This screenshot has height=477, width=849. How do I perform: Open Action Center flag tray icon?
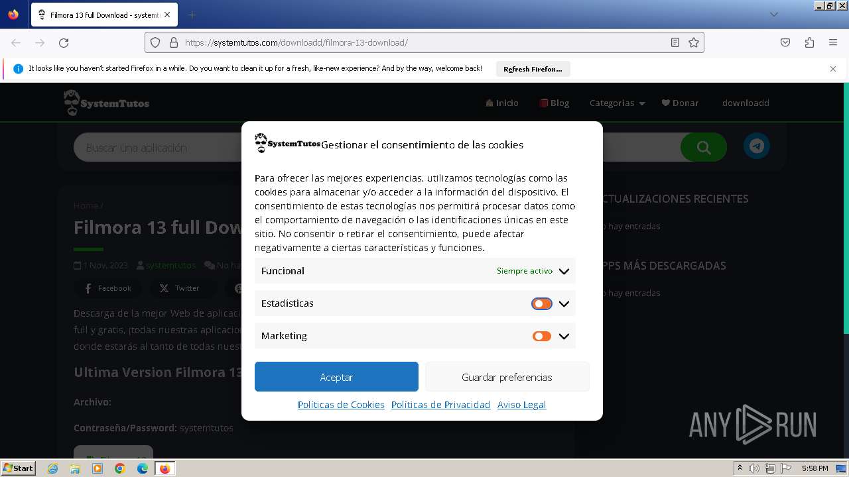point(785,468)
